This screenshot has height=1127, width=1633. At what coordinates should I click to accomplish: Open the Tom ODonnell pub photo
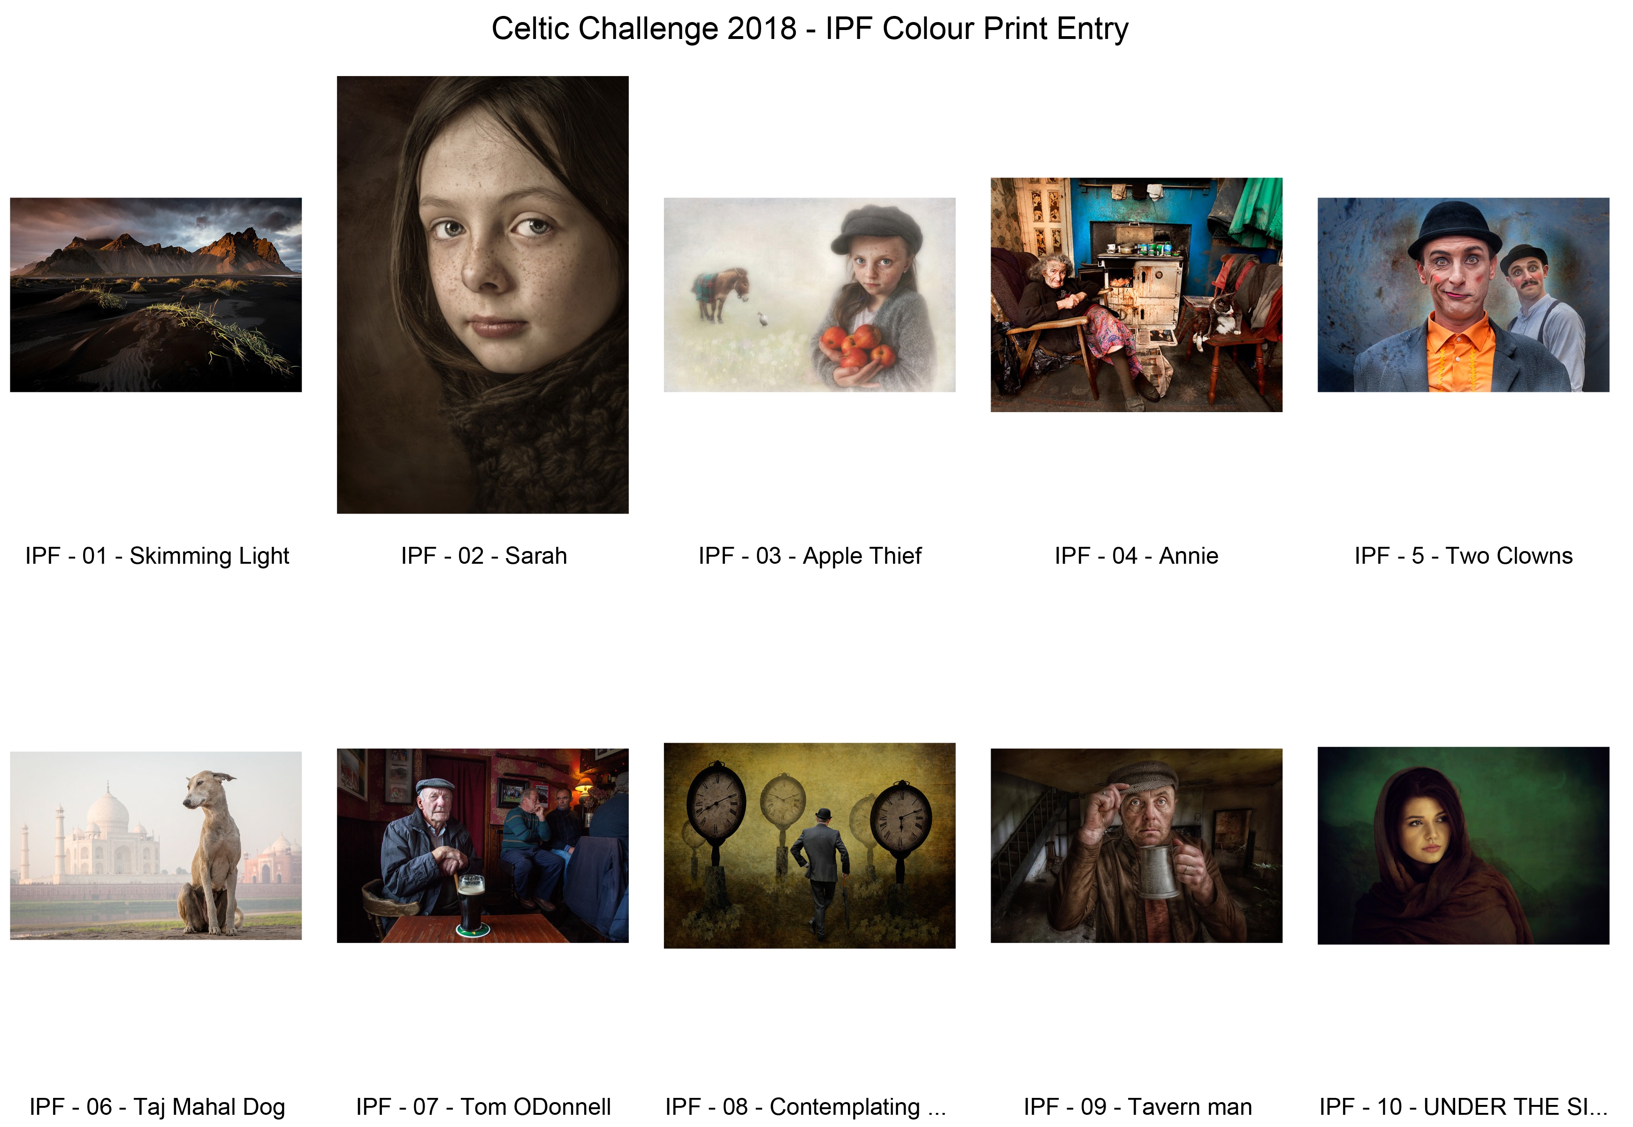(x=483, y=846)
